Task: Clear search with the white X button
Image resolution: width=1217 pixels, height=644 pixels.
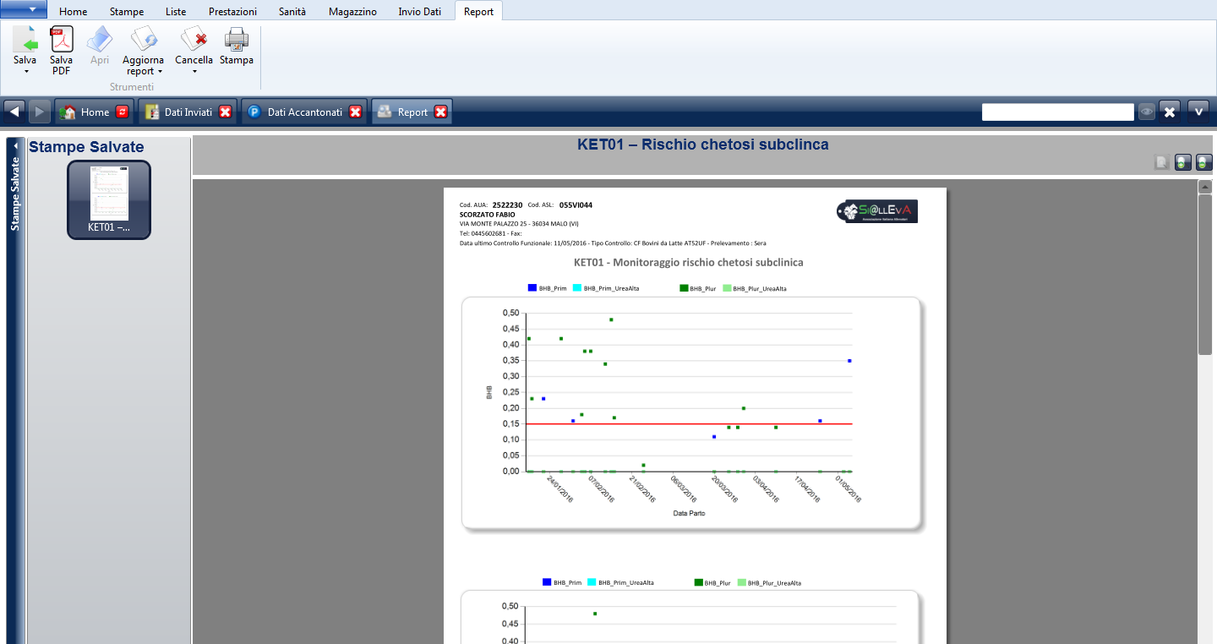Action: [x=1170, y=112]
